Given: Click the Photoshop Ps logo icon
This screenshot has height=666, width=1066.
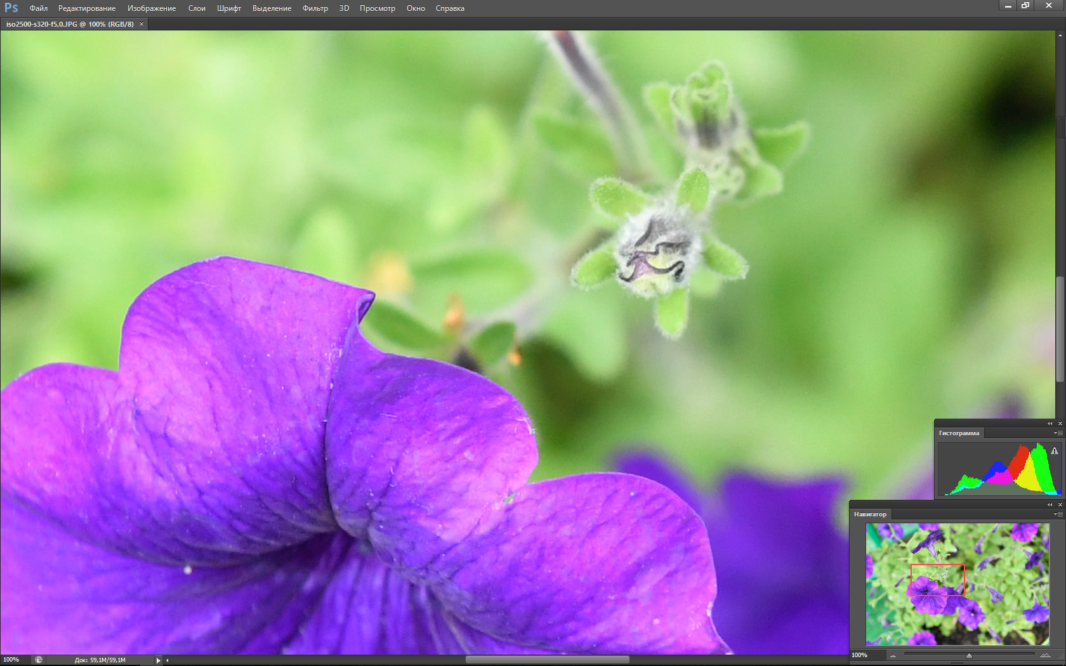Looking at the screenshot, I should pos(11,8).
